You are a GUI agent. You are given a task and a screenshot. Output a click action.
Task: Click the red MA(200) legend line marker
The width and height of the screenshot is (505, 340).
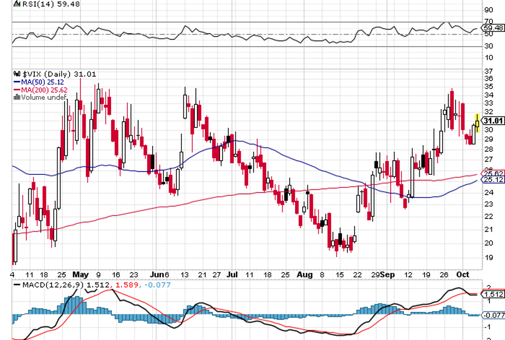tap(16, 90)
